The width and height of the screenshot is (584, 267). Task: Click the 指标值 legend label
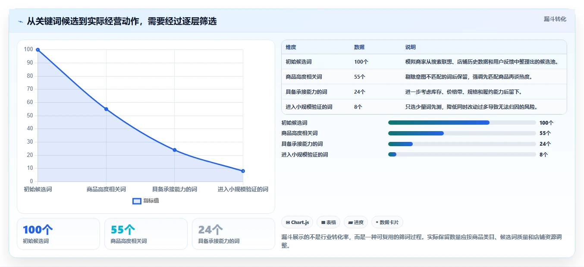[151, 201]
